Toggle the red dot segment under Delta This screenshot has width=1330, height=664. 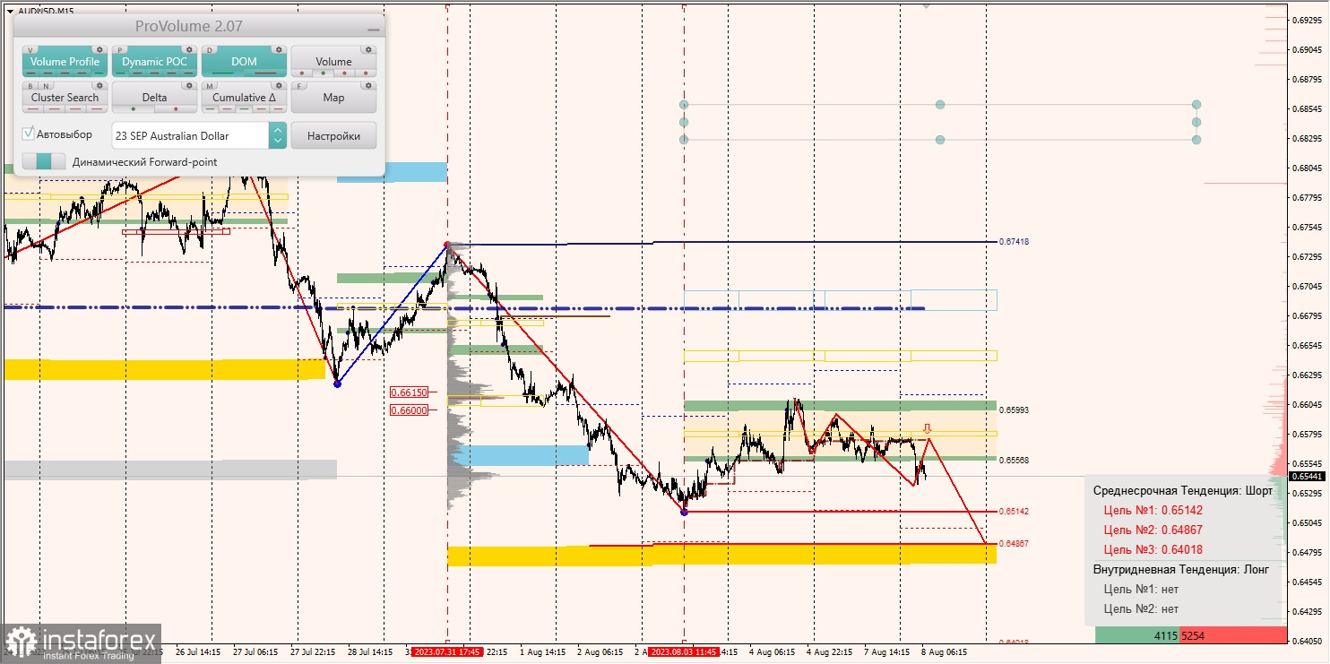tap(177, 109)
